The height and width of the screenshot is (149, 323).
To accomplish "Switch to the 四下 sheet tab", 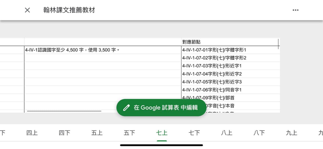I will [x=64, y=133].
